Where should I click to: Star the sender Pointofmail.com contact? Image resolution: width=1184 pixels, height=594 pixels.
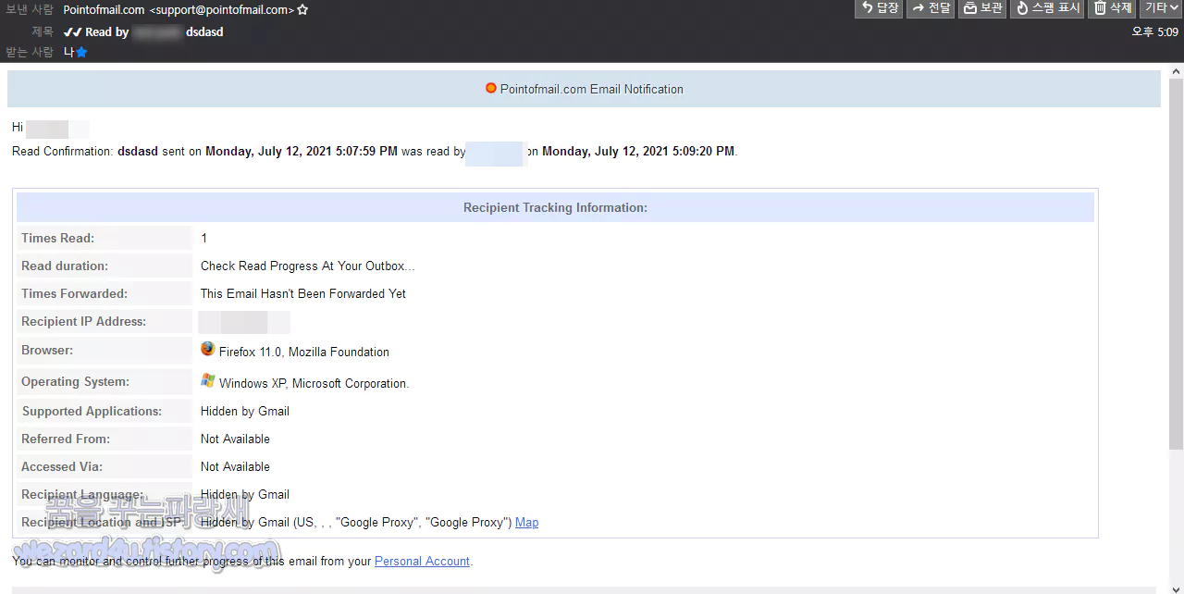tap(302, 10)
